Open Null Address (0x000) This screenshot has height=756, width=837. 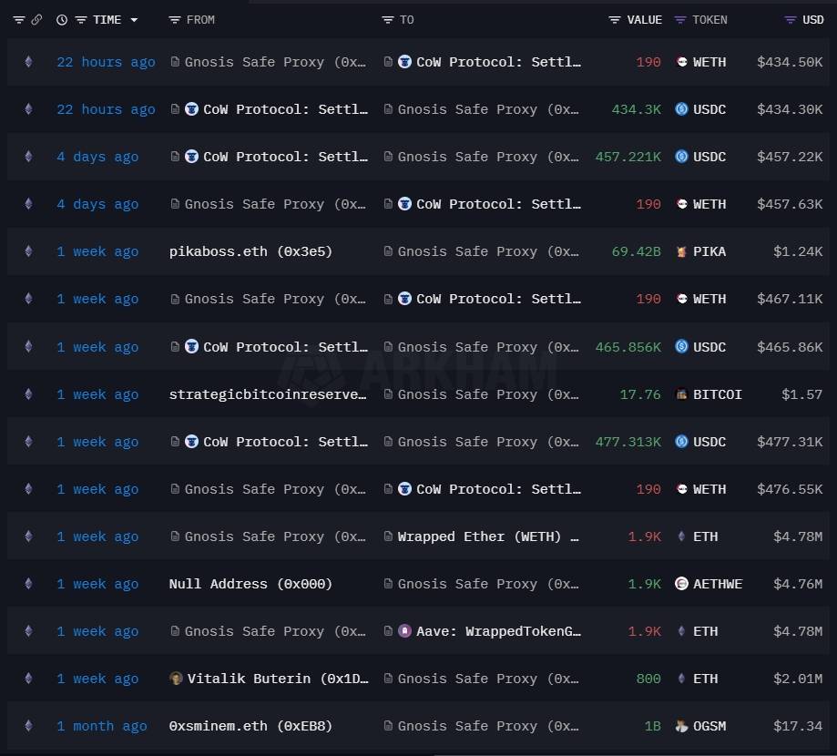point(250,584)
